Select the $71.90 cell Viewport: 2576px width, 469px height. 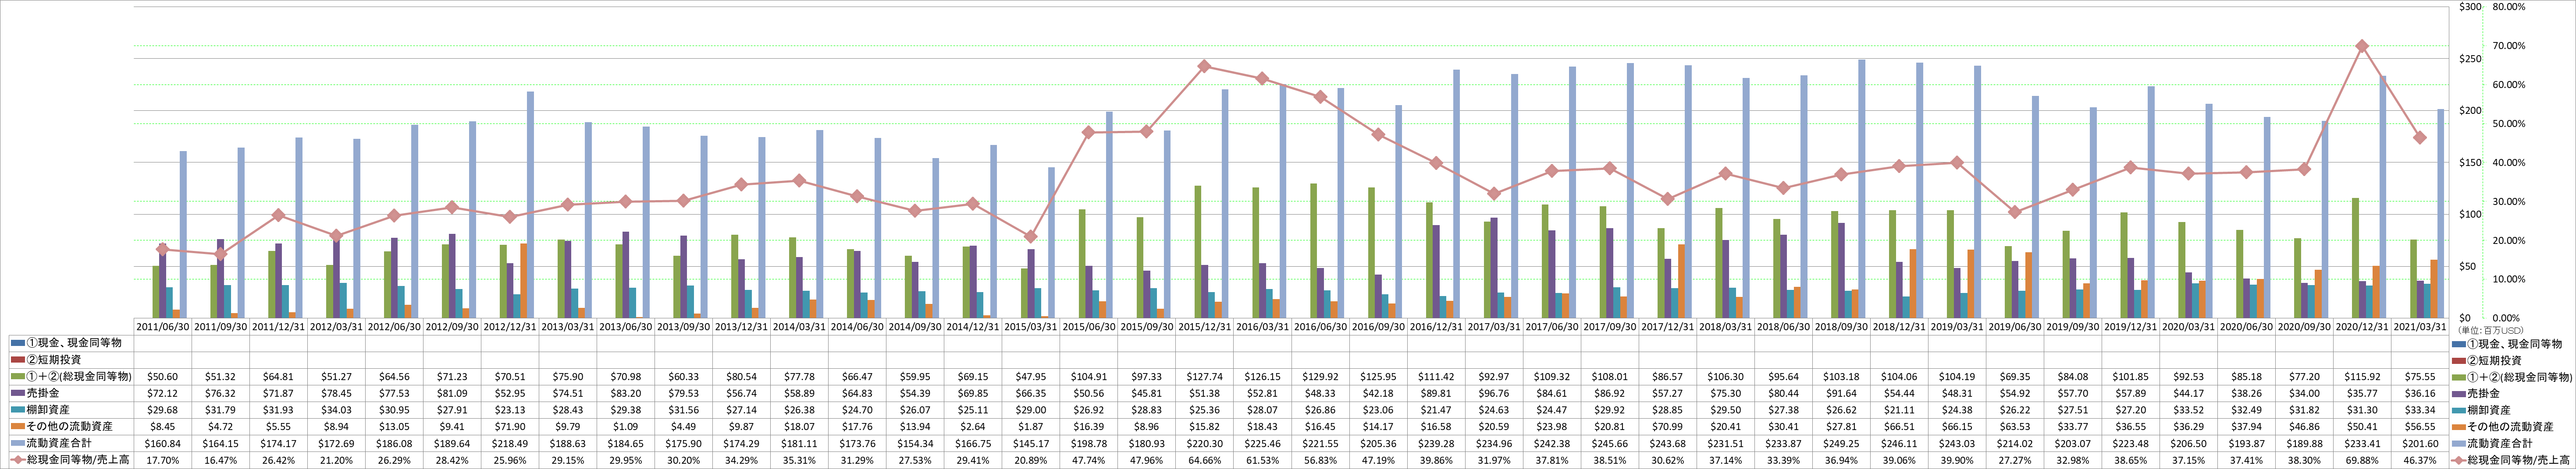coord(509,427)
